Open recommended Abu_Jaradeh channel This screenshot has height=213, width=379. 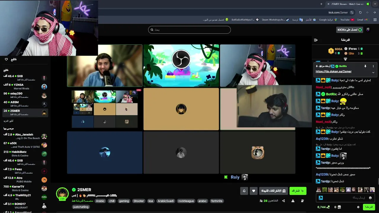point(25,136)
